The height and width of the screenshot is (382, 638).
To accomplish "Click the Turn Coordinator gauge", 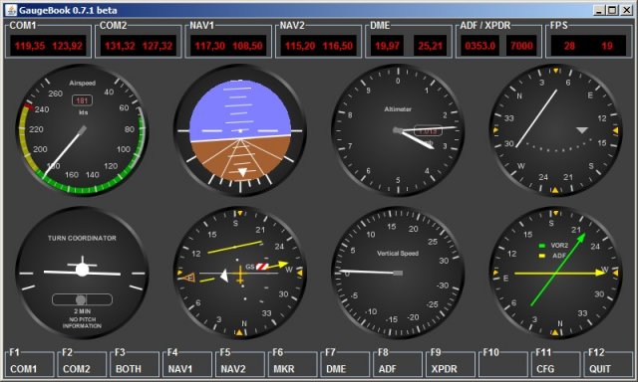I will (x=82, y=274).
